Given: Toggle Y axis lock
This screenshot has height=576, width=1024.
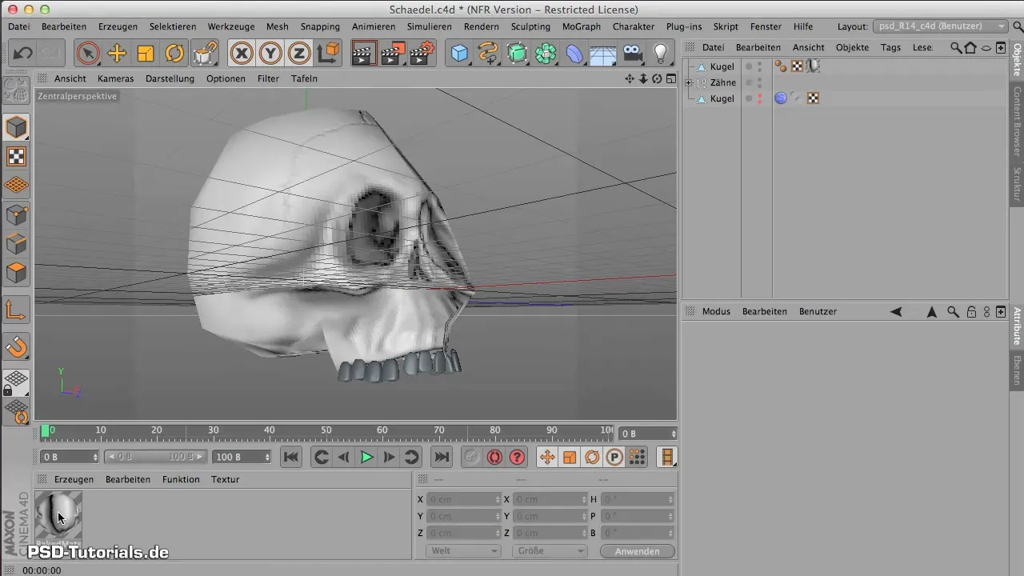Looking at the screenshot, I should point(270,54).
